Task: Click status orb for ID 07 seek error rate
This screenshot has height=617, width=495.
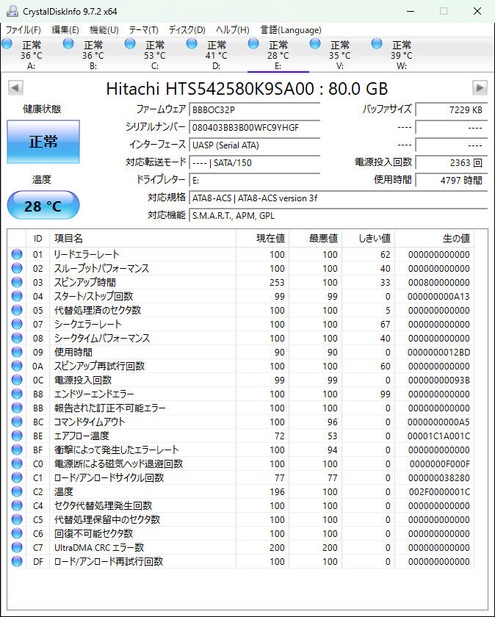Action: [x=17, y=324]
